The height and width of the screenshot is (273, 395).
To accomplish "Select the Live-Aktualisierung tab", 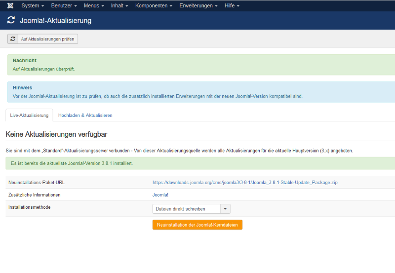I will coord(29,116).
